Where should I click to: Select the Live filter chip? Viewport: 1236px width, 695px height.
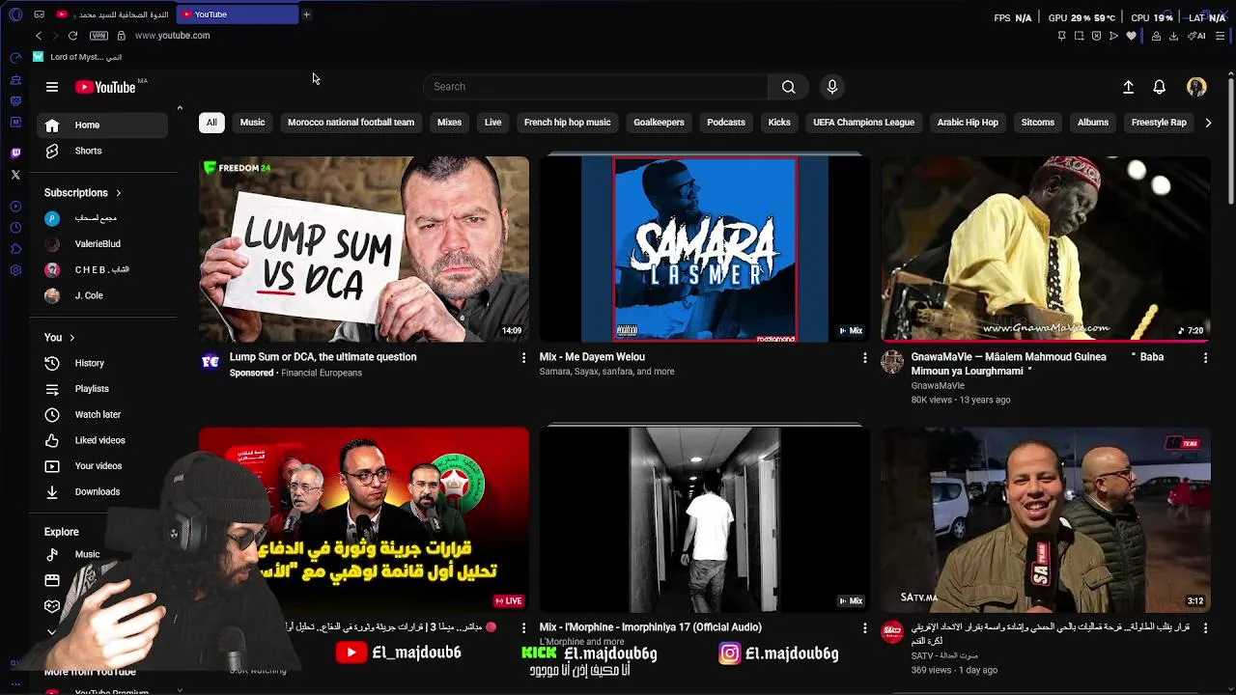pyautogui.click(x=492, y=123)
